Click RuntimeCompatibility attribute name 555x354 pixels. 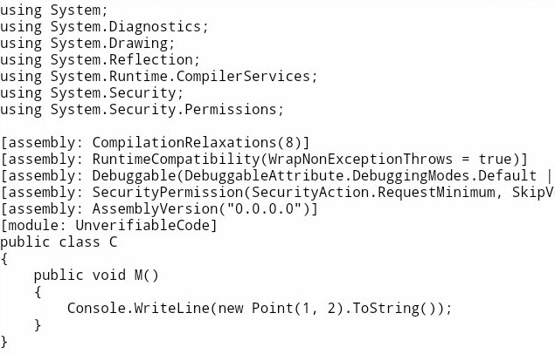click(x=176, y=160)
